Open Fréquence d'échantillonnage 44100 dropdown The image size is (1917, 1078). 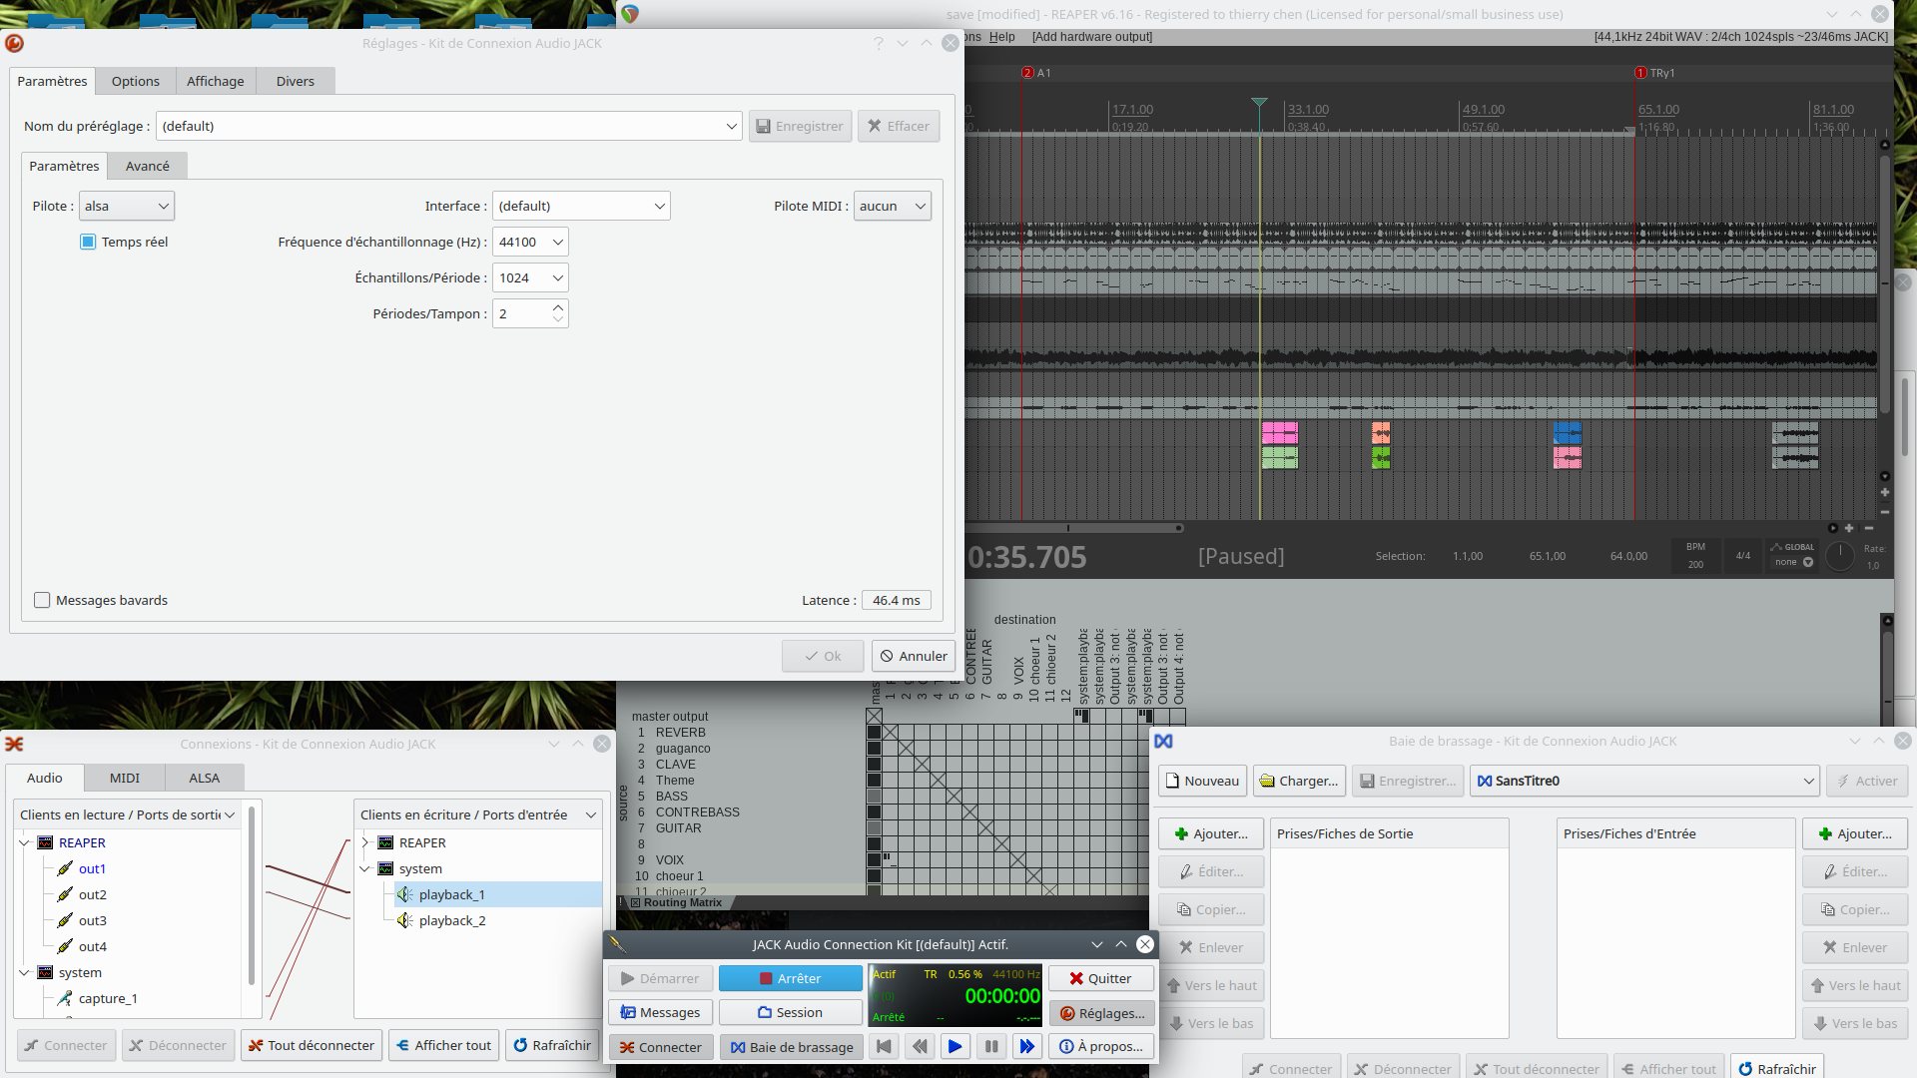tap(530, 242)
